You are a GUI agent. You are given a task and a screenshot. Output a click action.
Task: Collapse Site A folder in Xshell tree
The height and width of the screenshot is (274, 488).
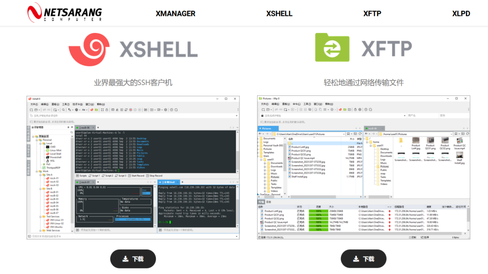click(x=41, y=175)
